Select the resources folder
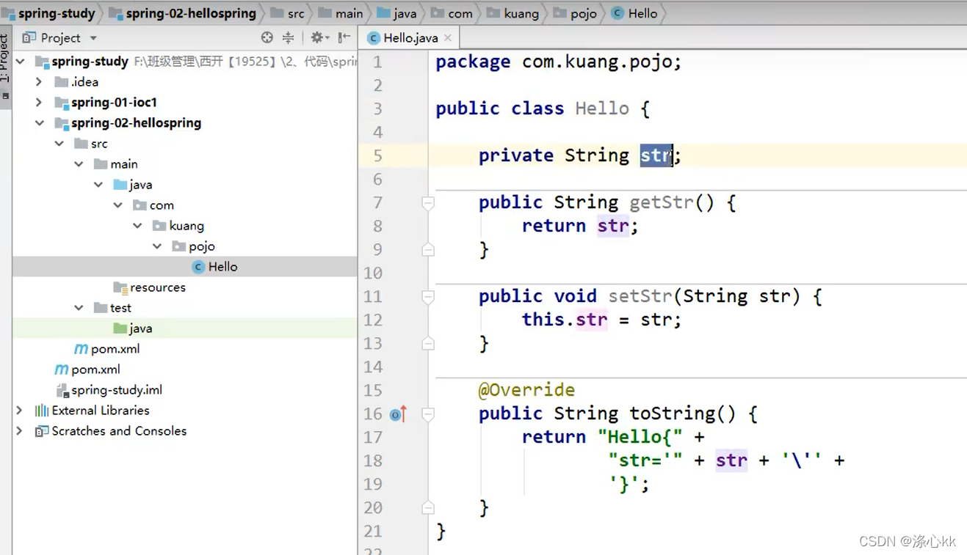Viewport: 967px width, 555px height. 184,287
